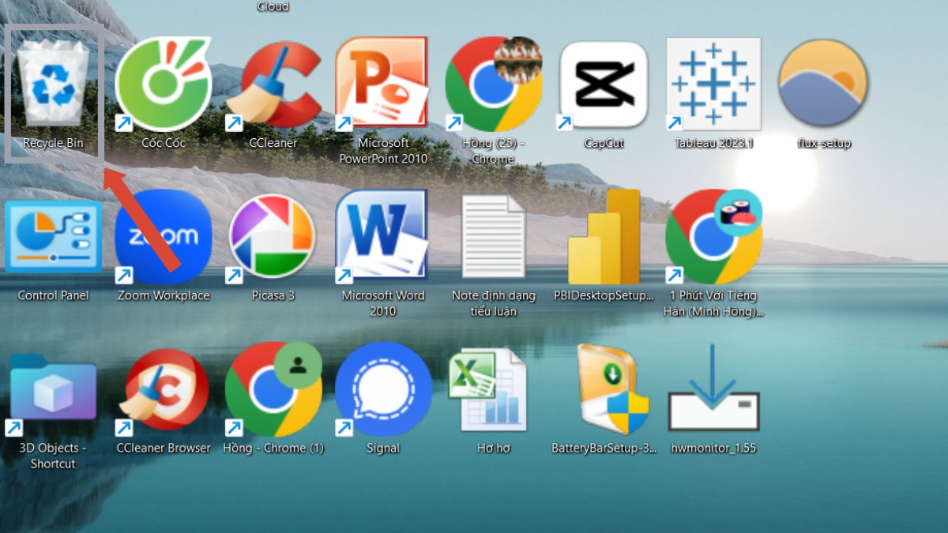This screenshot has height=533, width=948.
Task: Click the "Microsoft PowerPoint 2010" label
Action: click(383, 151)
